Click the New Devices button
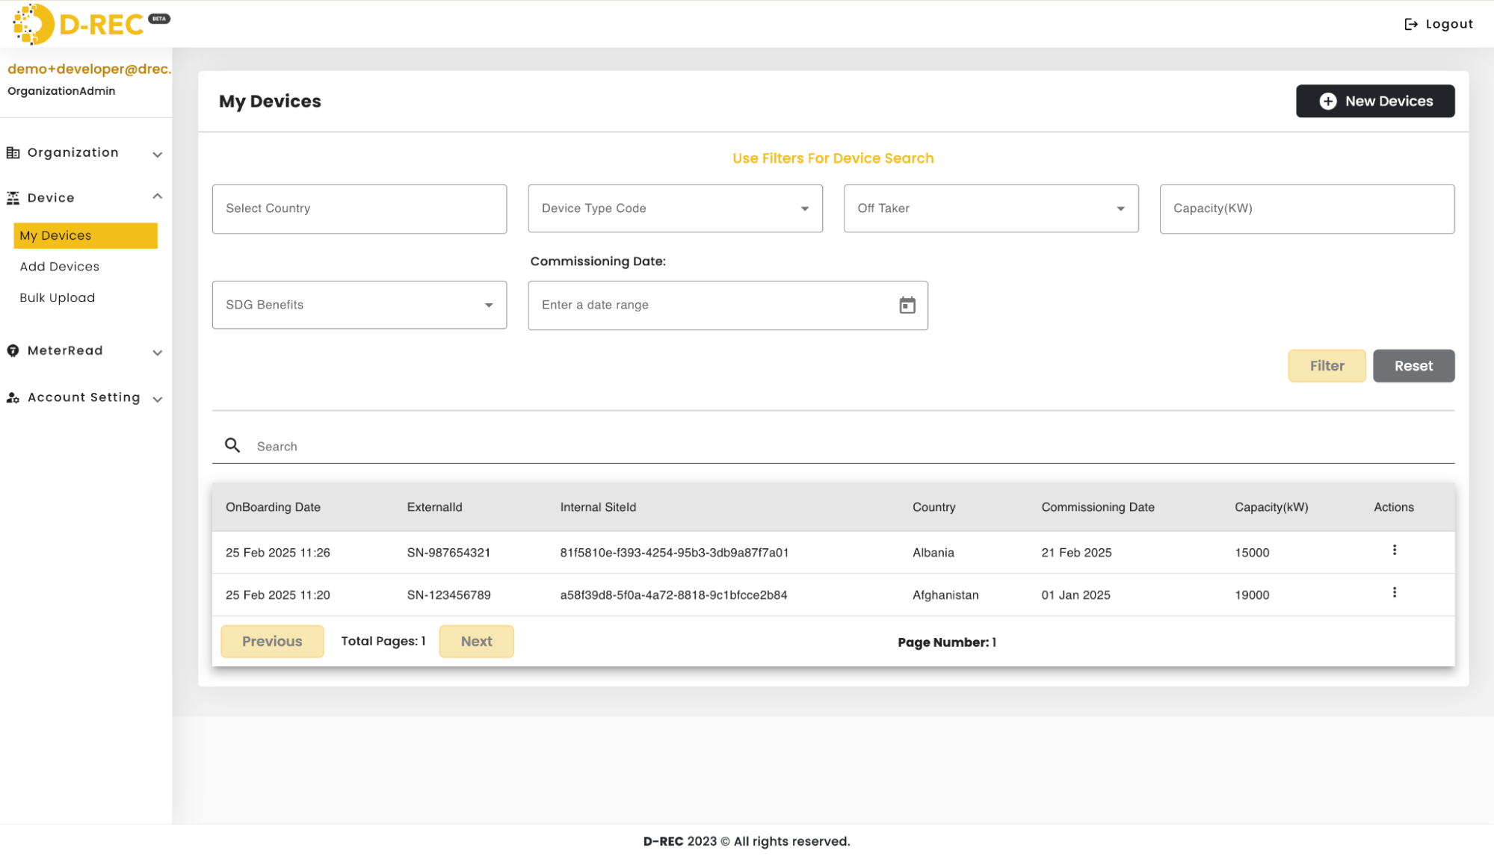This screenshot has width=1494, height=859. click(1374, 102)
